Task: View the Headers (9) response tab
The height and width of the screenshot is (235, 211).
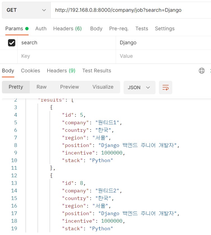Action: tap(61, 70)
